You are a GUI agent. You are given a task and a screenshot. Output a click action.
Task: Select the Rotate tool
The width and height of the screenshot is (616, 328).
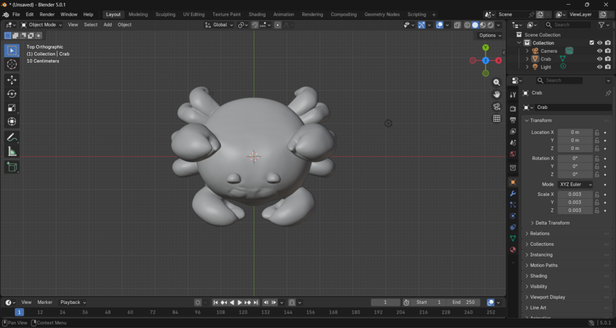(x=12, y=94)
